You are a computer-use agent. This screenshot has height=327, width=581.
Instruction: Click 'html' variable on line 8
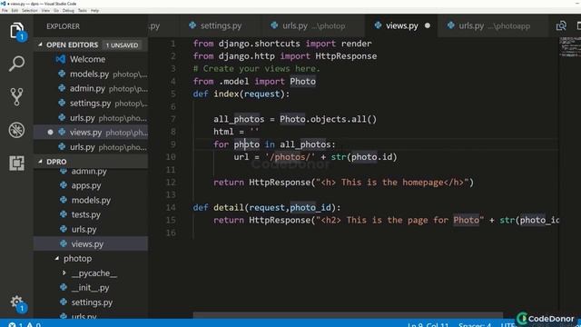(x=223, y=132)
